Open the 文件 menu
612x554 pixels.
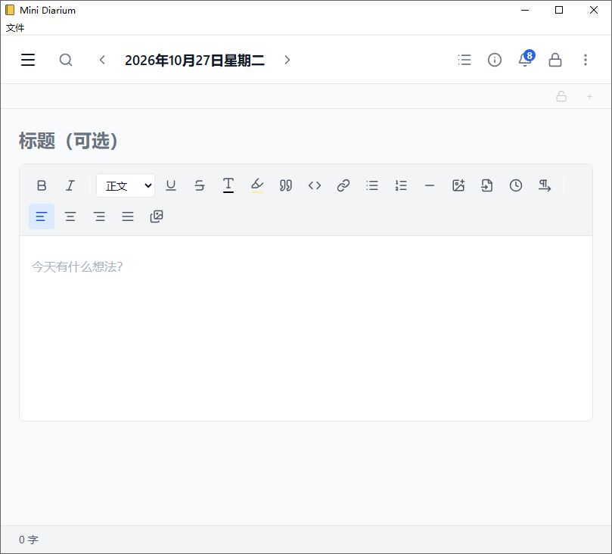[x=15, y=28]
